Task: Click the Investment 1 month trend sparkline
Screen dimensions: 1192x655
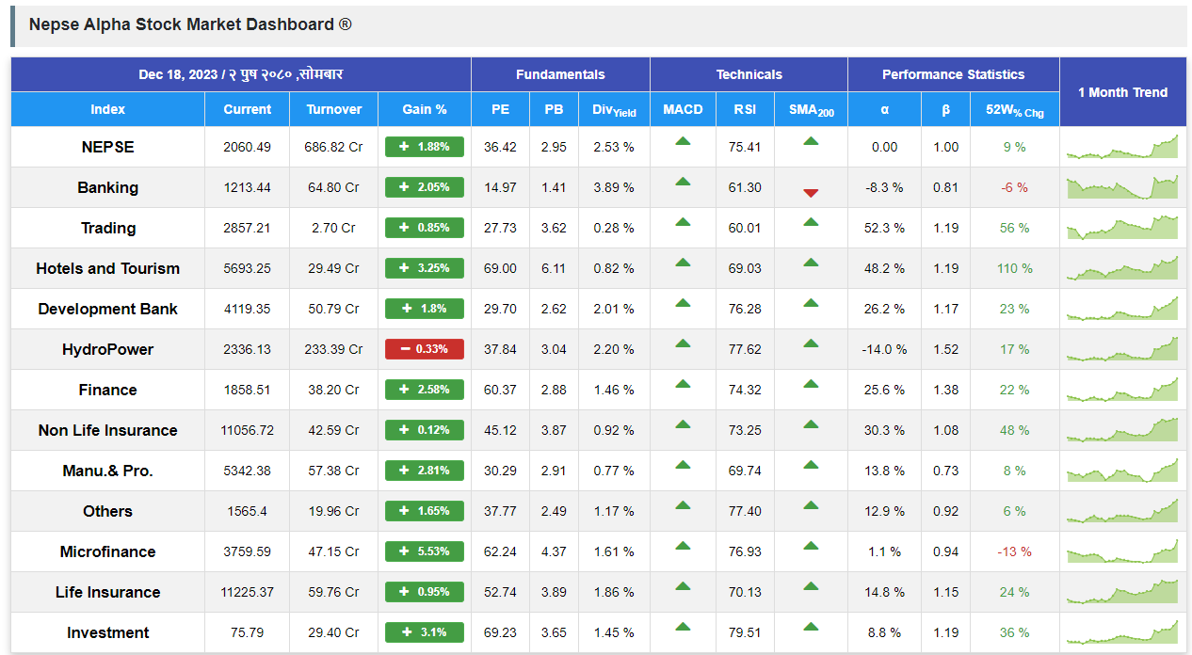Action: coord(1122,632)
